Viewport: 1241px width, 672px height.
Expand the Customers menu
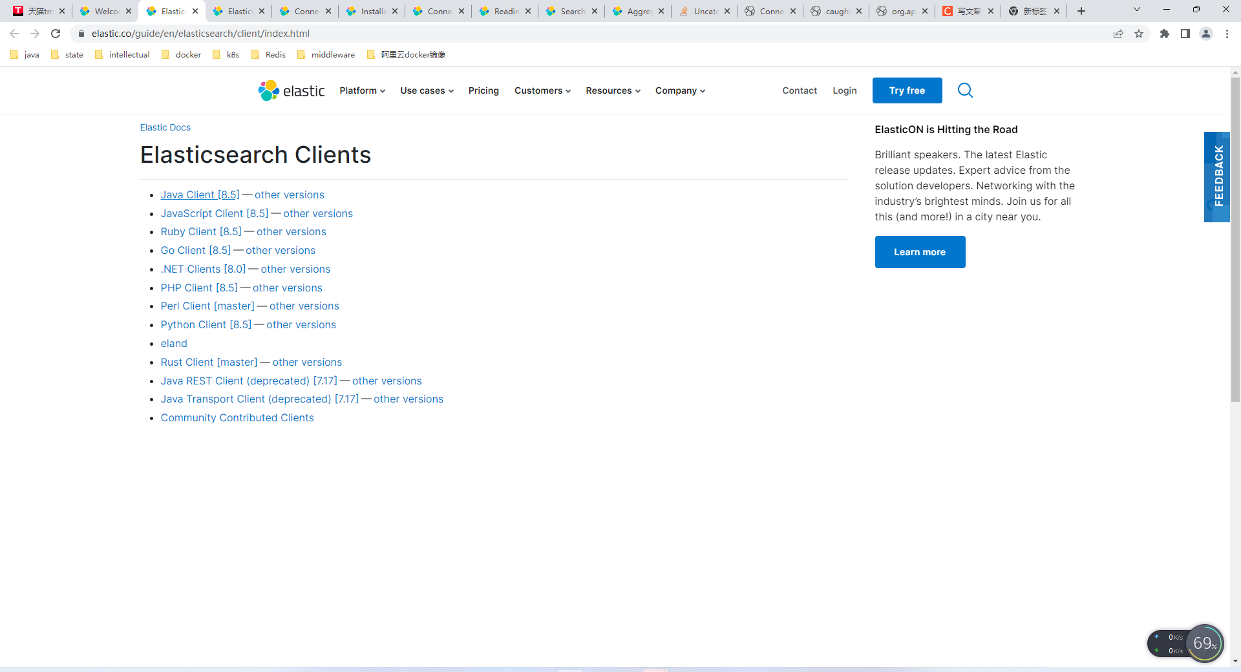[542, 90]
